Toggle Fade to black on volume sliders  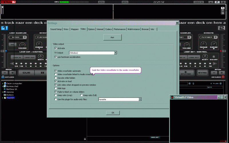pyautogui.click(x=56, y=92)
